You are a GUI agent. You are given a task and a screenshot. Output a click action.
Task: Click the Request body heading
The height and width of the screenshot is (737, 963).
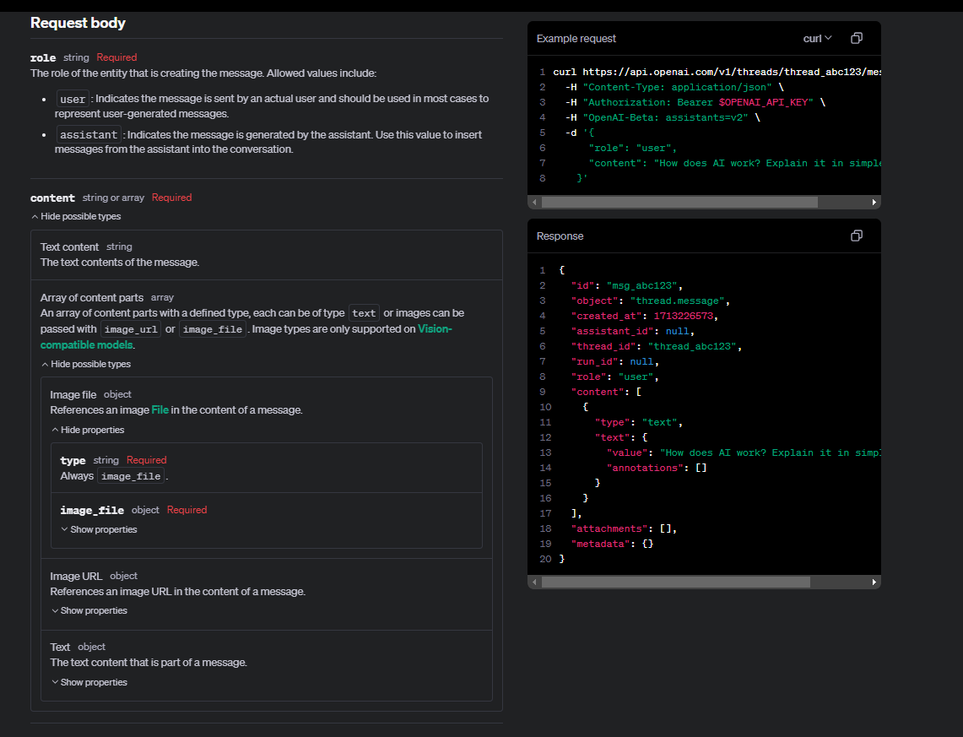(78, 23)
